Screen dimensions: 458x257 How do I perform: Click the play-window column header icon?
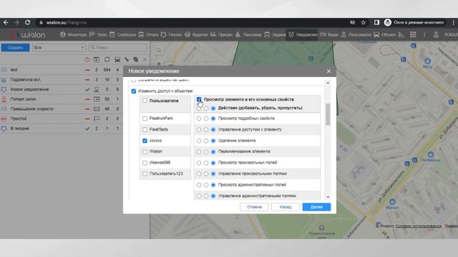tap(97, 59)
